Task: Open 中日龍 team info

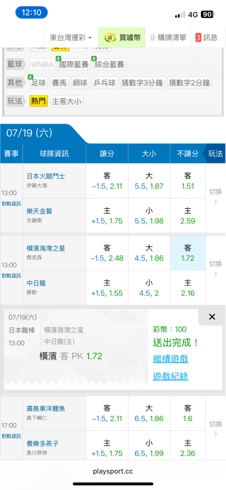Action: pyautogui.click(x=36, y=283)
